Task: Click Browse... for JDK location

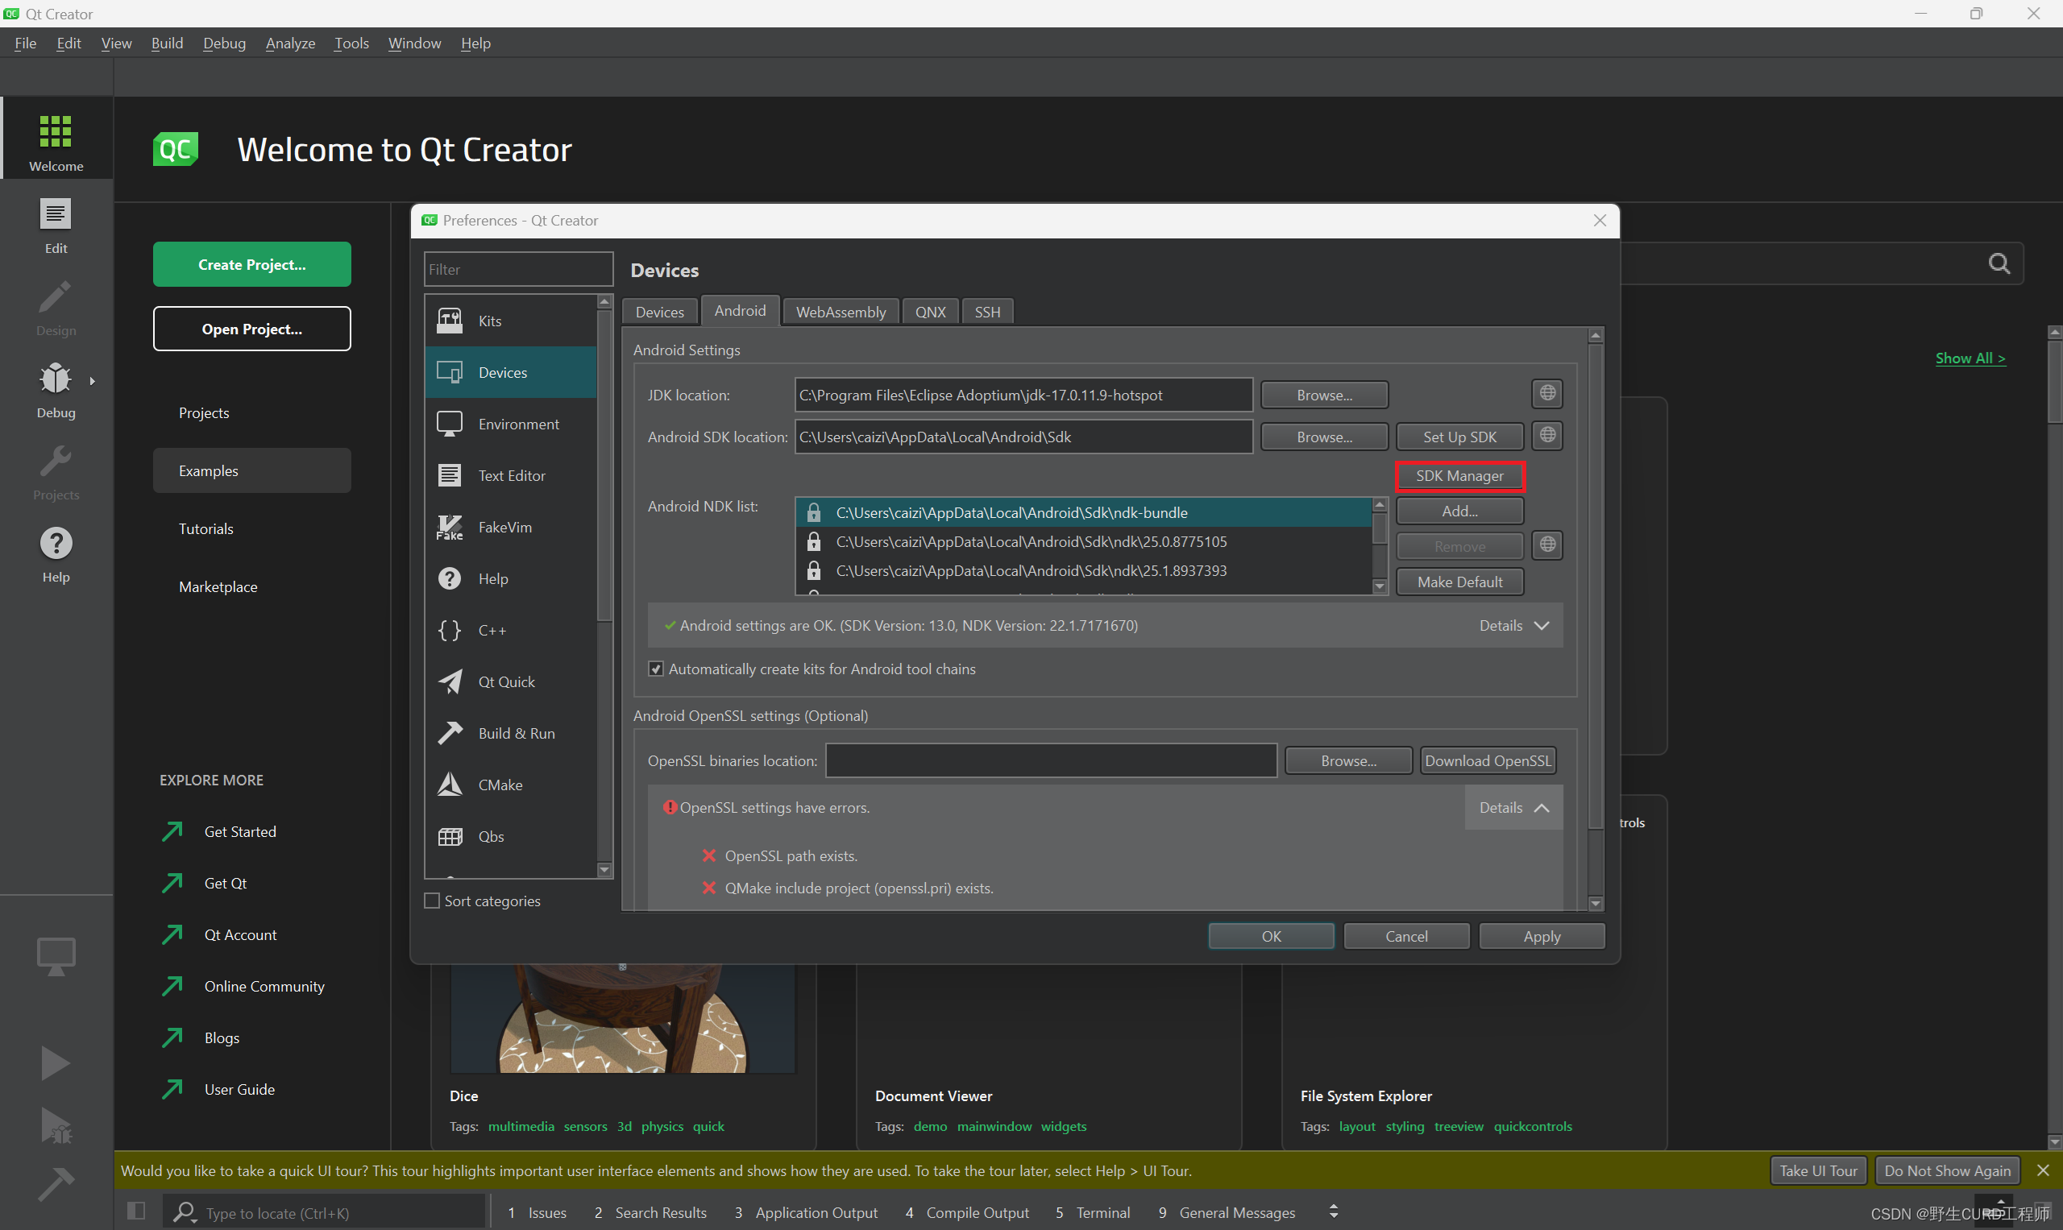Action: [x=1324, y=396]
